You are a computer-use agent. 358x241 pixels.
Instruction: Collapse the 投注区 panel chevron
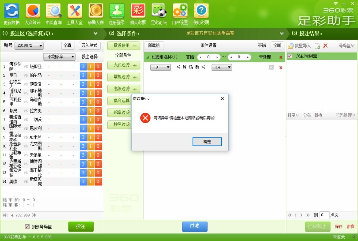96,33
